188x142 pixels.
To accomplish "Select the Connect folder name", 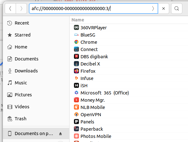I will pos(89,49).
